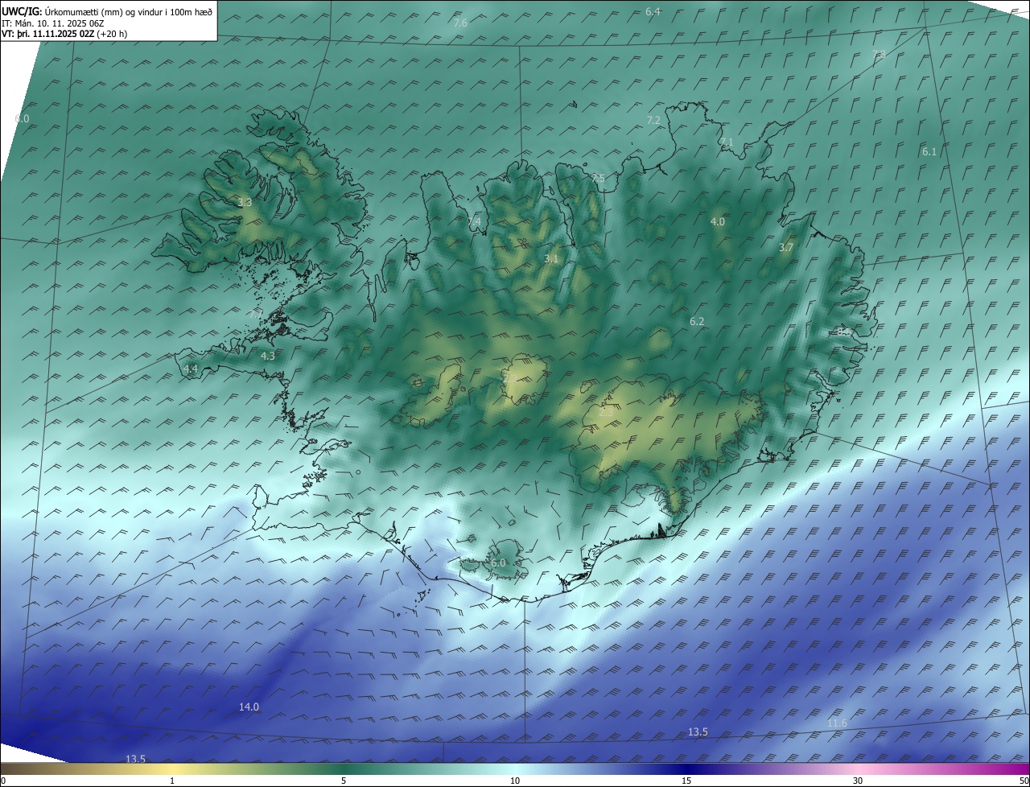Viewport: 1030px width, 787px height.
Task: Click the 4.0 value label on the map
Action: [x=718, y=221]
